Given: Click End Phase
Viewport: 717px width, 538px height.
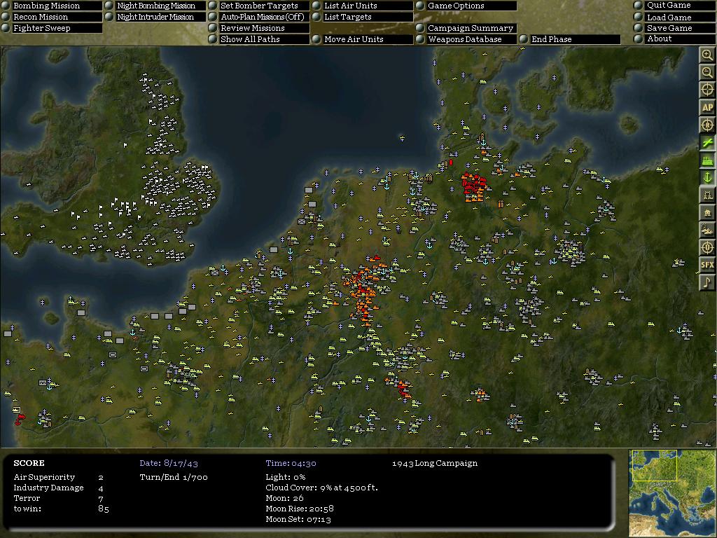Looking at the screenshot, I should [x=570, y=39].
